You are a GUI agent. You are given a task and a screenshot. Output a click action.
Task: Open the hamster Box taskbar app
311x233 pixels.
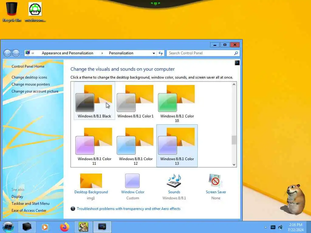point(83,227)
